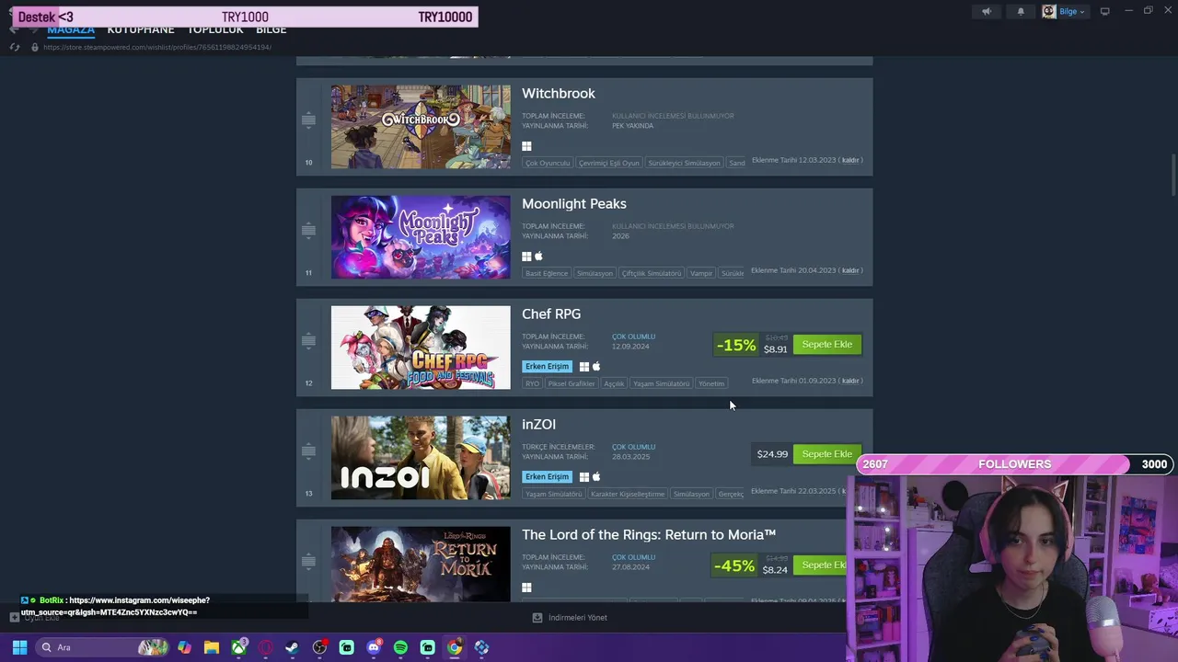Grab the reorder handle for Witchbrook
The image size is (1178, 662).
point(308,120)
